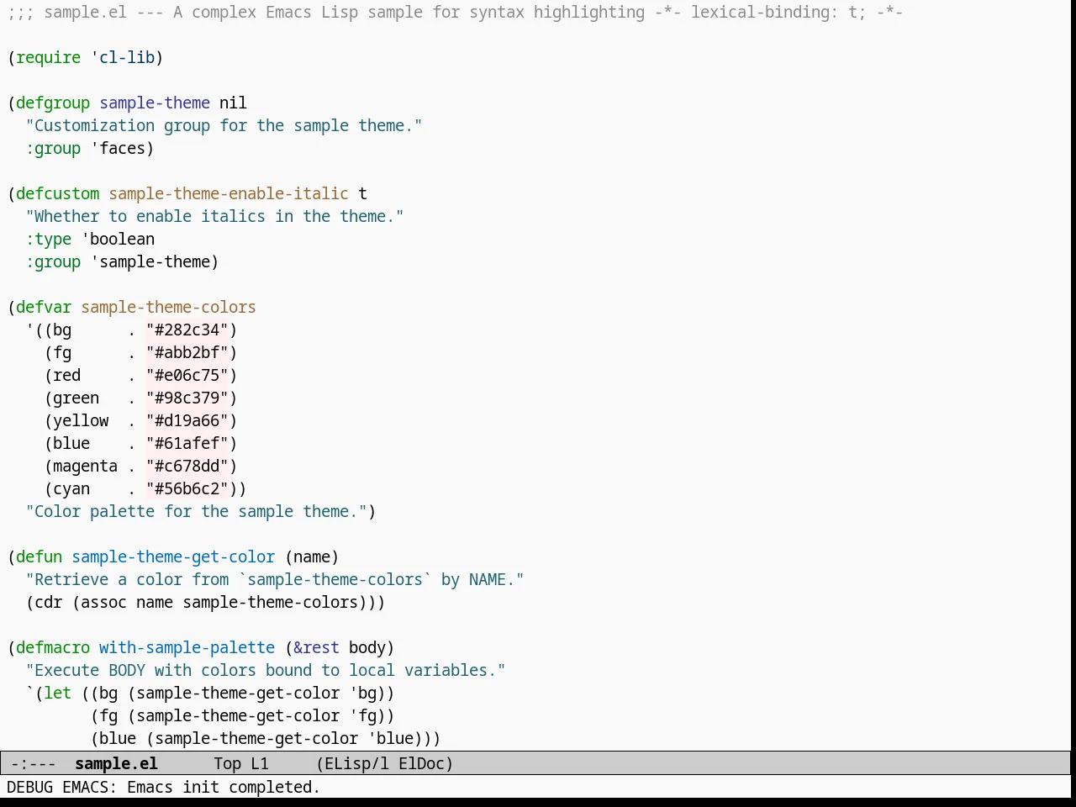The width and height of the screenshot is (1076, 807).
Task: Click docstring 'Color palette for the sample theme.'
Action: [197, 511]
